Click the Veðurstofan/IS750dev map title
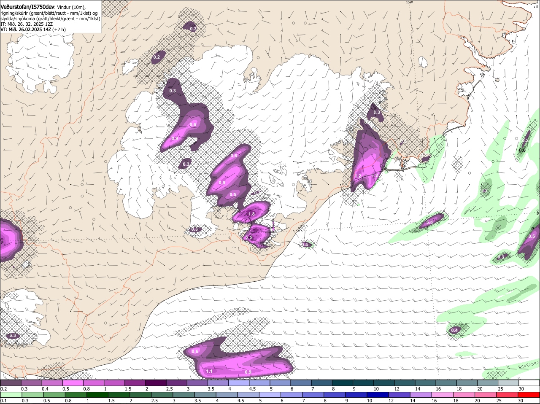This screenshot has height=404, width=540. (27, 7)
